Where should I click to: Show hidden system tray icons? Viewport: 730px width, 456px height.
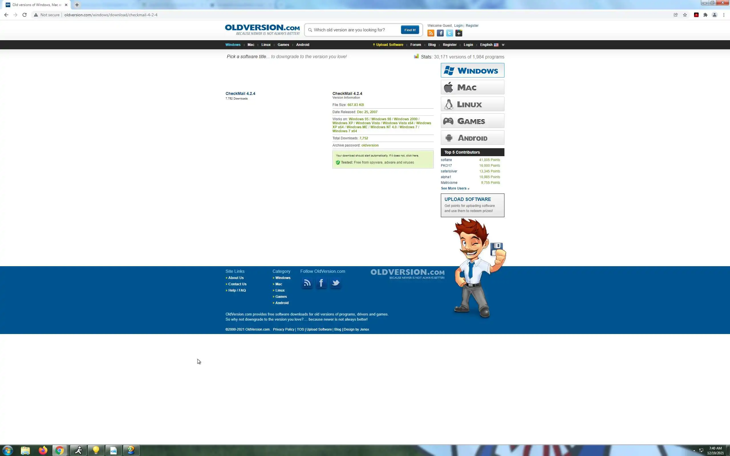[694, 450]
